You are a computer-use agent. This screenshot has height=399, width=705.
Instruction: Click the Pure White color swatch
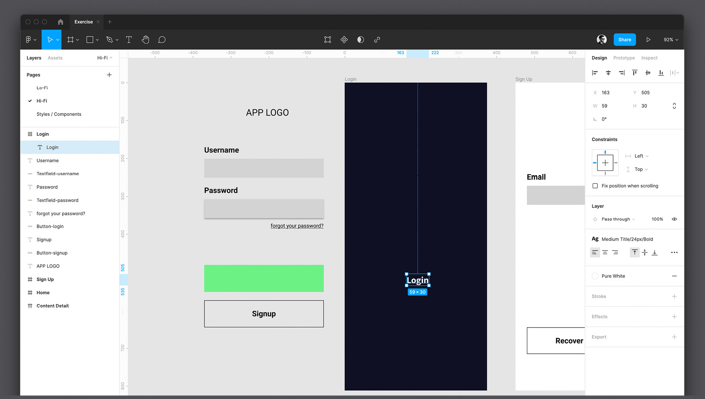point(595,276)
